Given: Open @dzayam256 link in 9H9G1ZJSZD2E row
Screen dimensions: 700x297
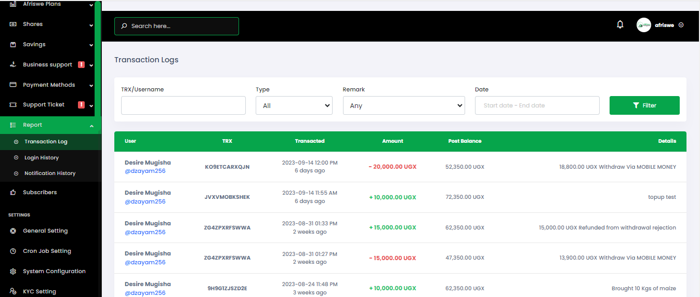Looking at the screenshot, I should click(145, 293).
